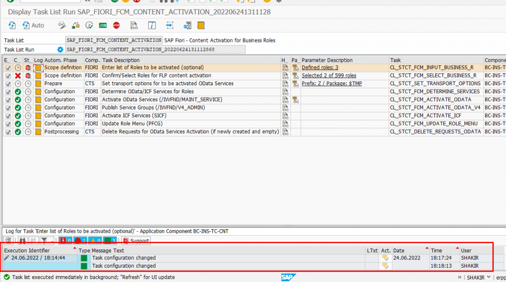Image resolution: width=506 pixels, height=282 pixels.
Task: Click parameter icon in 'Set transport options' row
Action: coord(295,84)
